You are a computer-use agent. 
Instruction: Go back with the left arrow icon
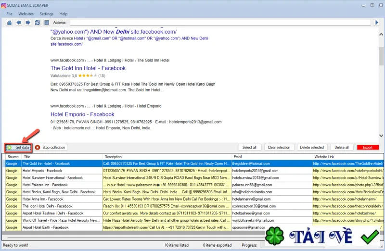coord(19,23)
